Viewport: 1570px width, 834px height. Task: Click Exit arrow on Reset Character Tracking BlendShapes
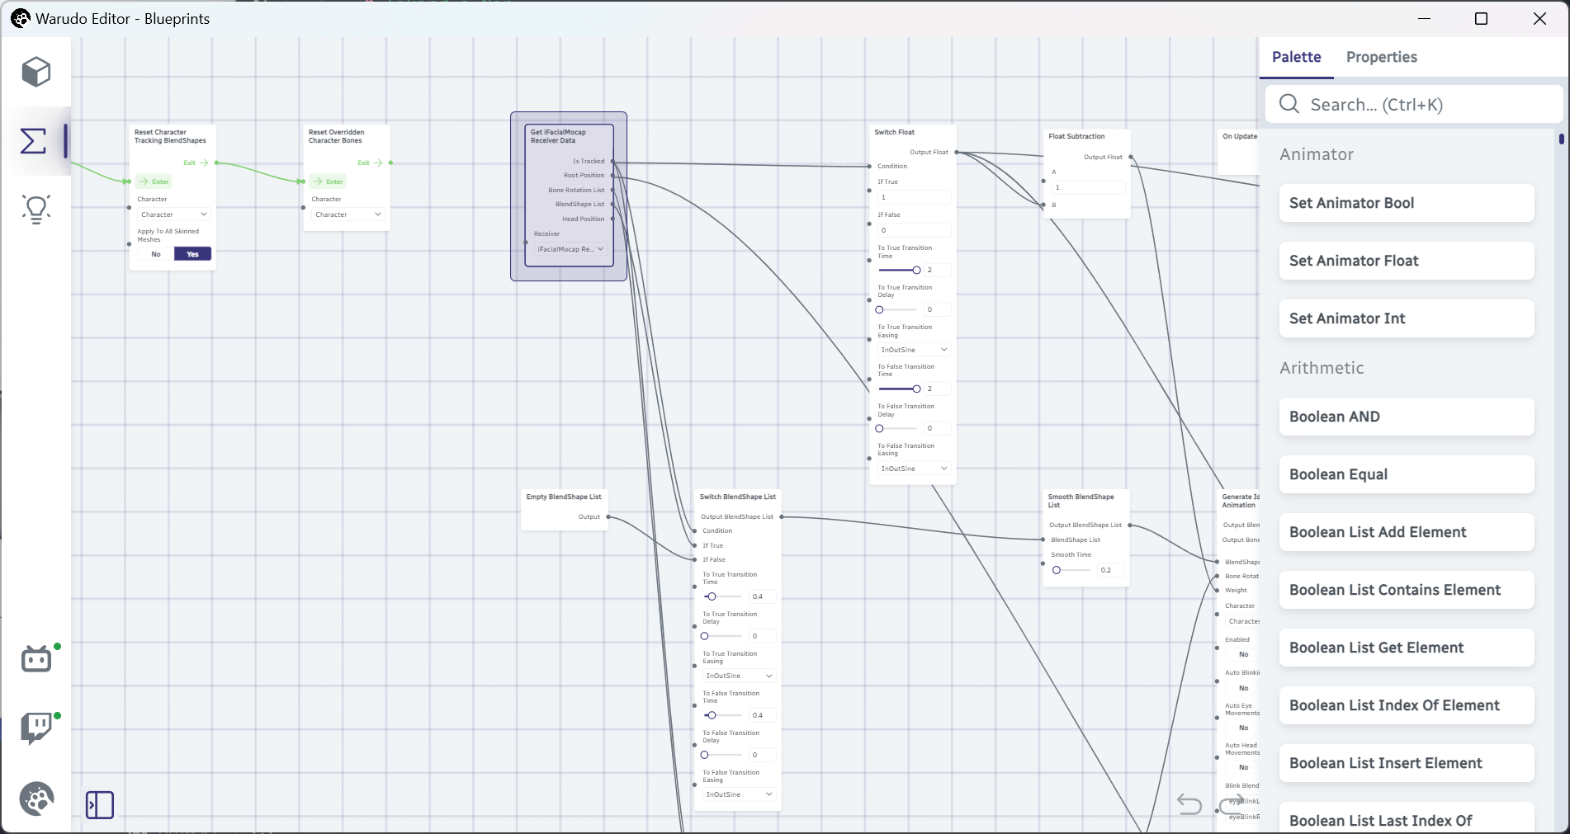point(204,163)
